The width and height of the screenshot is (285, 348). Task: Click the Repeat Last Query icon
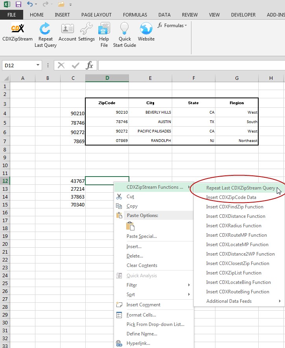(x=45, y=29)
